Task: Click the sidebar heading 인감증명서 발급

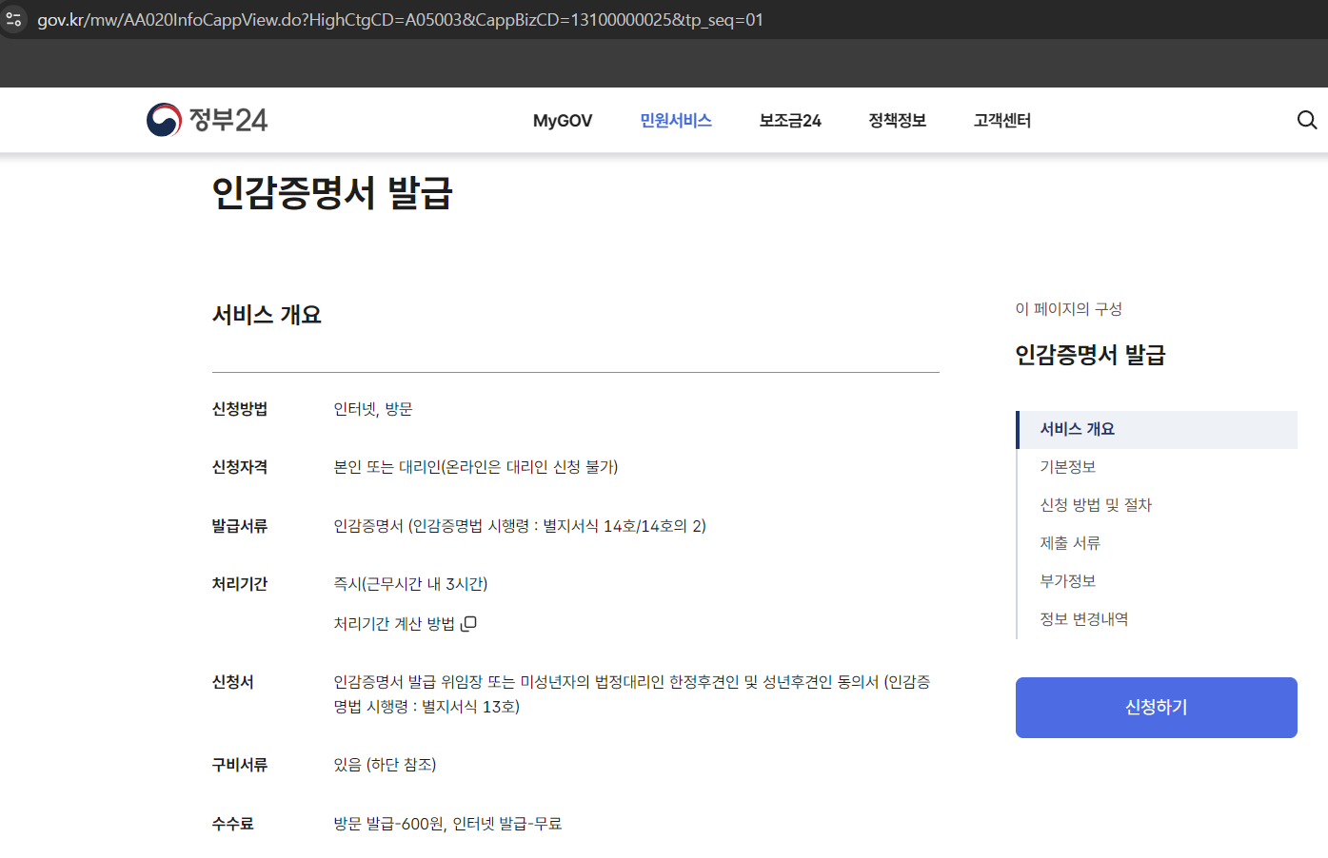Action: point(1090,354)
